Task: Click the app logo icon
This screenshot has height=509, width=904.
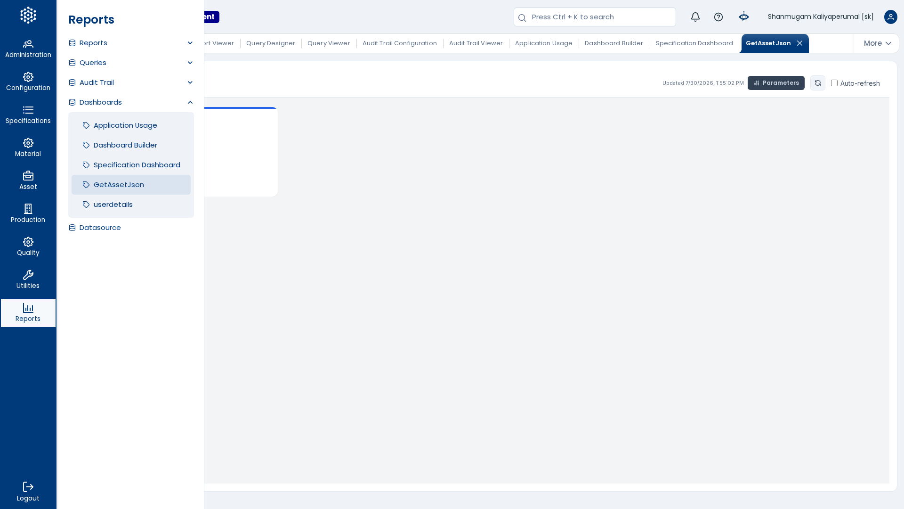Action: tap(28, 15)
